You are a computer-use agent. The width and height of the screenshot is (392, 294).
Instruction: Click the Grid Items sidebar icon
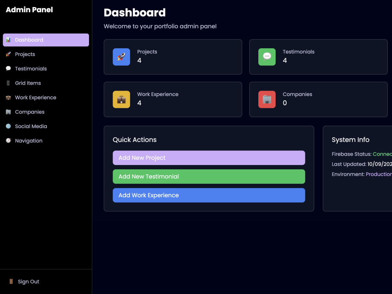pos(8,83)
